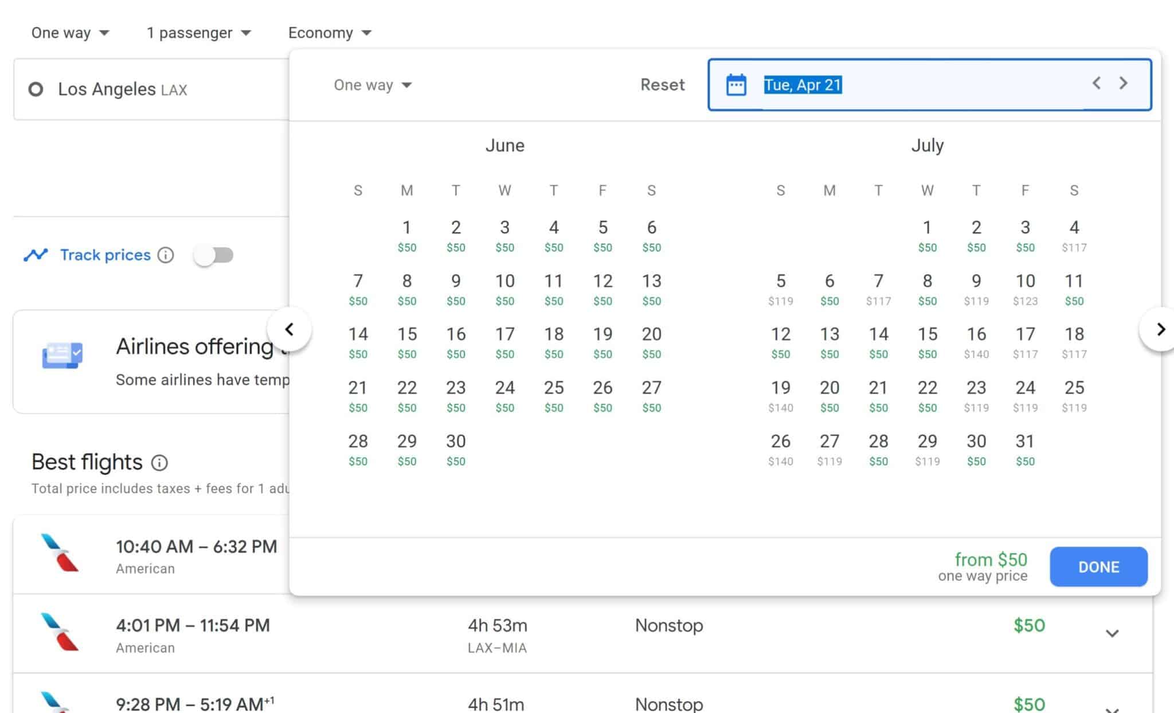The image size is (1174, 713).
Task: Show next months in calendar
Action: pos(1160,329)
